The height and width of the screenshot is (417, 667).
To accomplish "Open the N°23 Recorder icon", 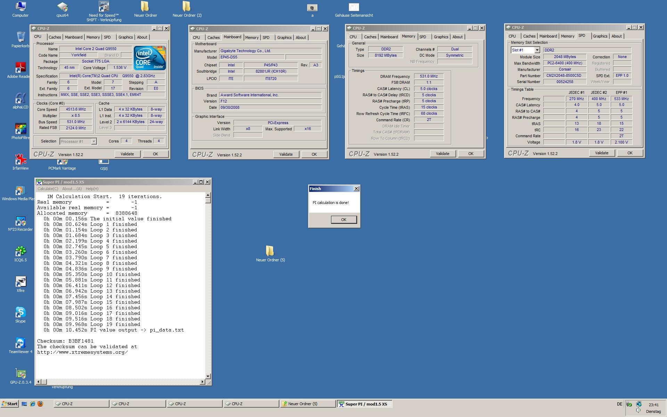I will tap(20, 223).
